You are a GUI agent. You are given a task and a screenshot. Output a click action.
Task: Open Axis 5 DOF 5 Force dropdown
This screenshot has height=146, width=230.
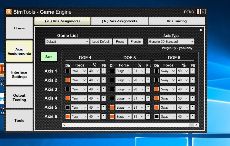click(x=123, y=107)
